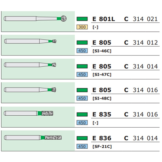This screenshot has height=162, width=162.
Task: Select the inverted cone bur image for SI-48C
Action: (30, 90)
